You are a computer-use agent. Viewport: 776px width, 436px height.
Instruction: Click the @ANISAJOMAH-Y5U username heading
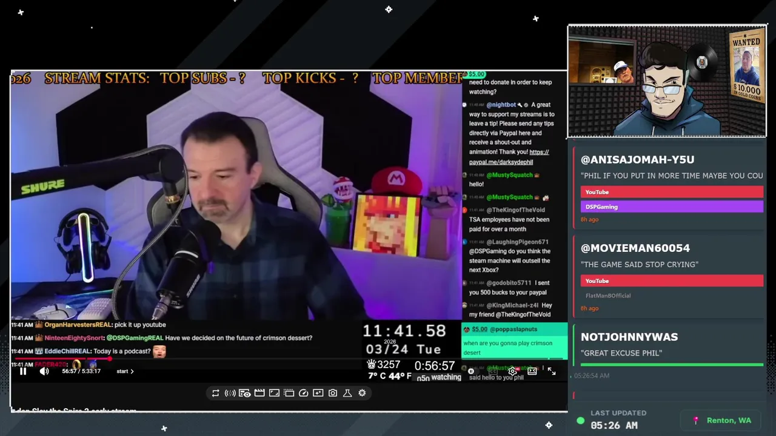click(x=637, y=159)
